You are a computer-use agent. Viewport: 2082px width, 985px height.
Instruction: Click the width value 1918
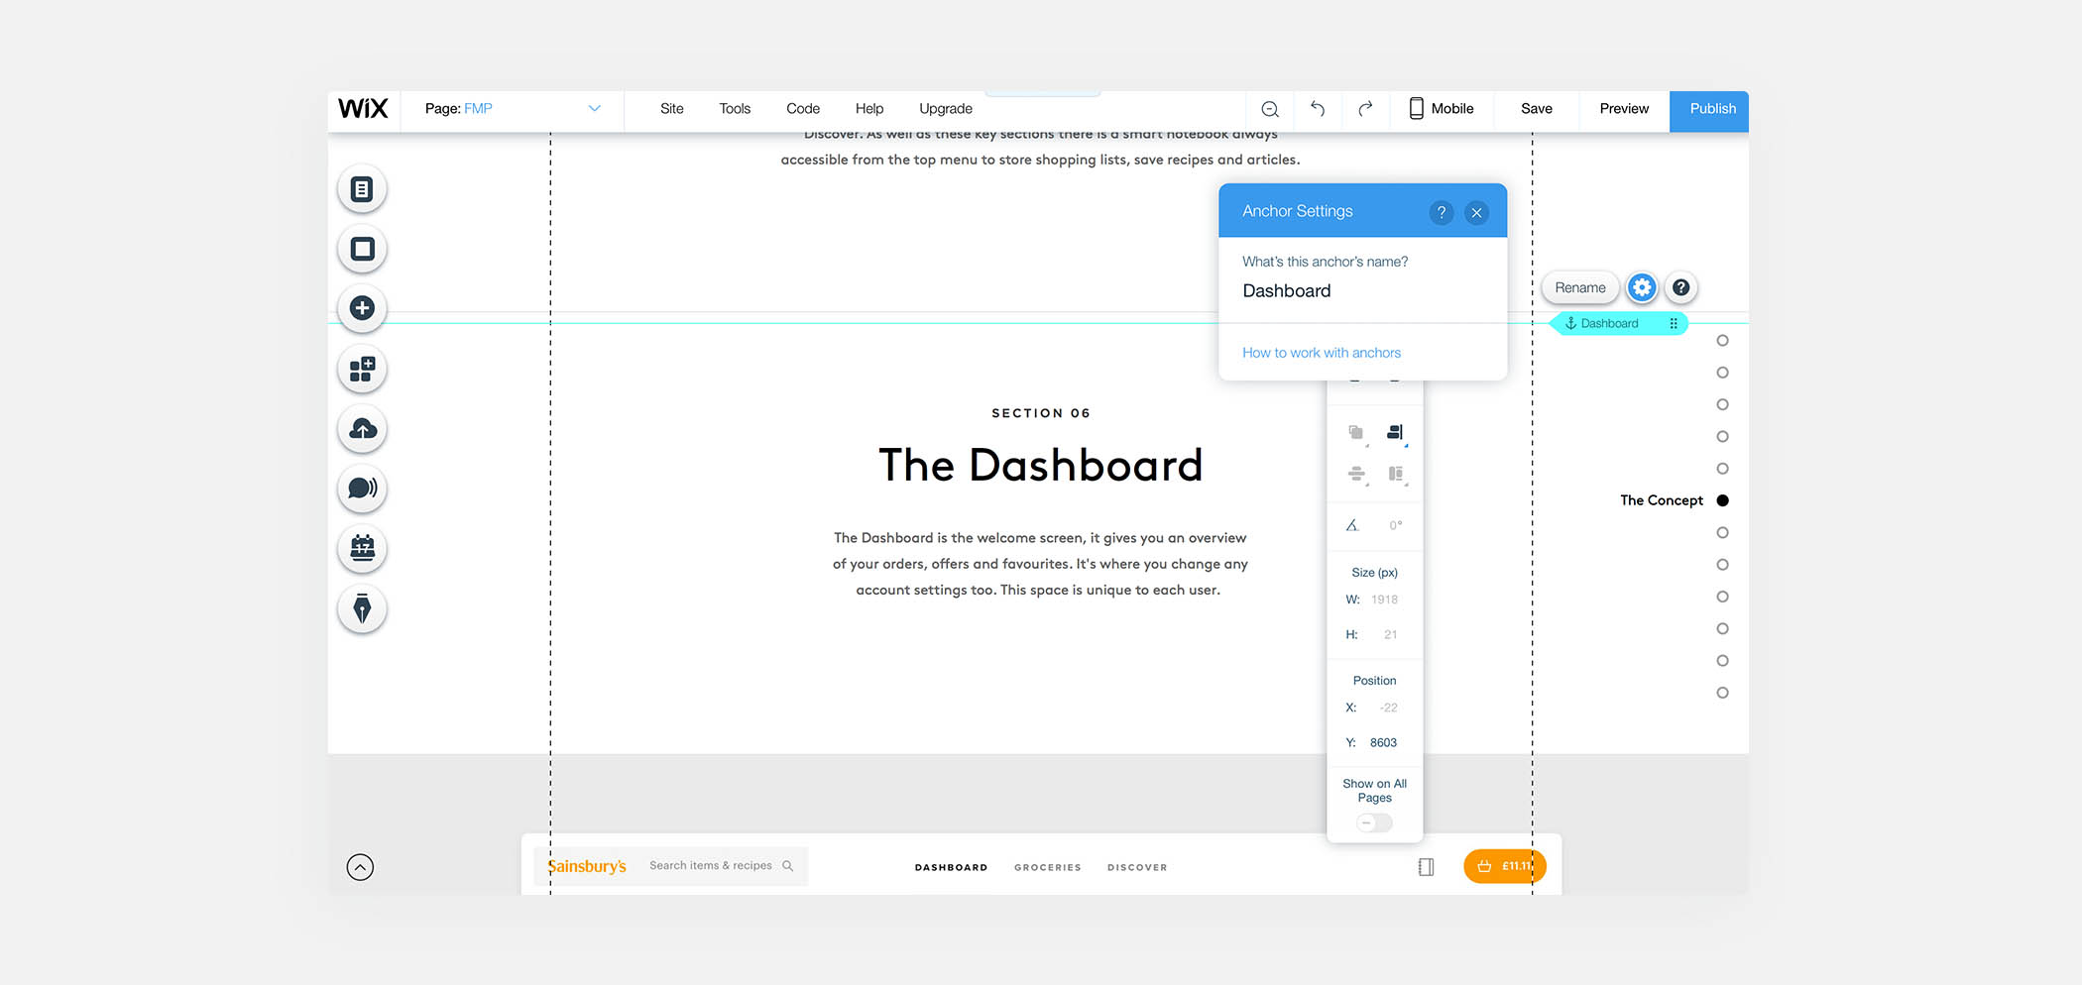click(x=1384, y=600)
